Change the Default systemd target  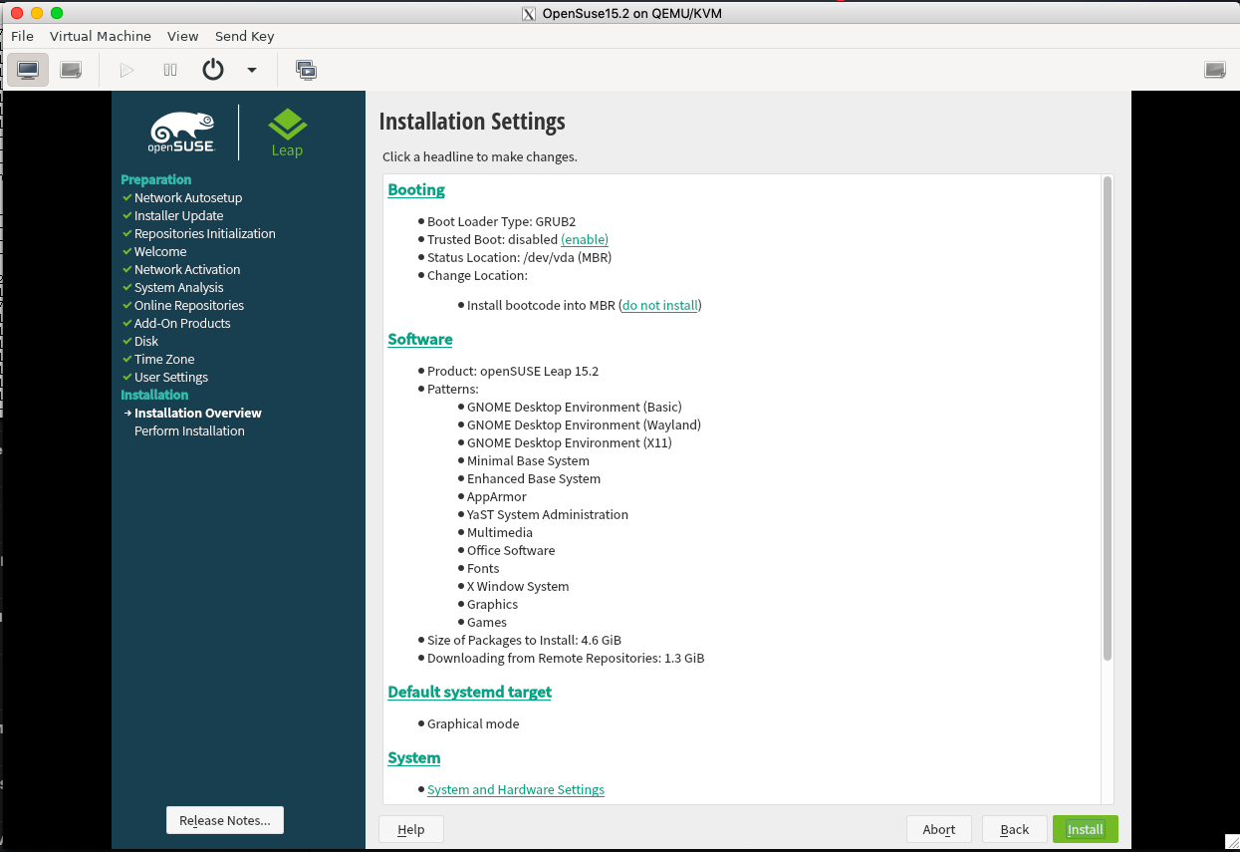click(469, 692)
